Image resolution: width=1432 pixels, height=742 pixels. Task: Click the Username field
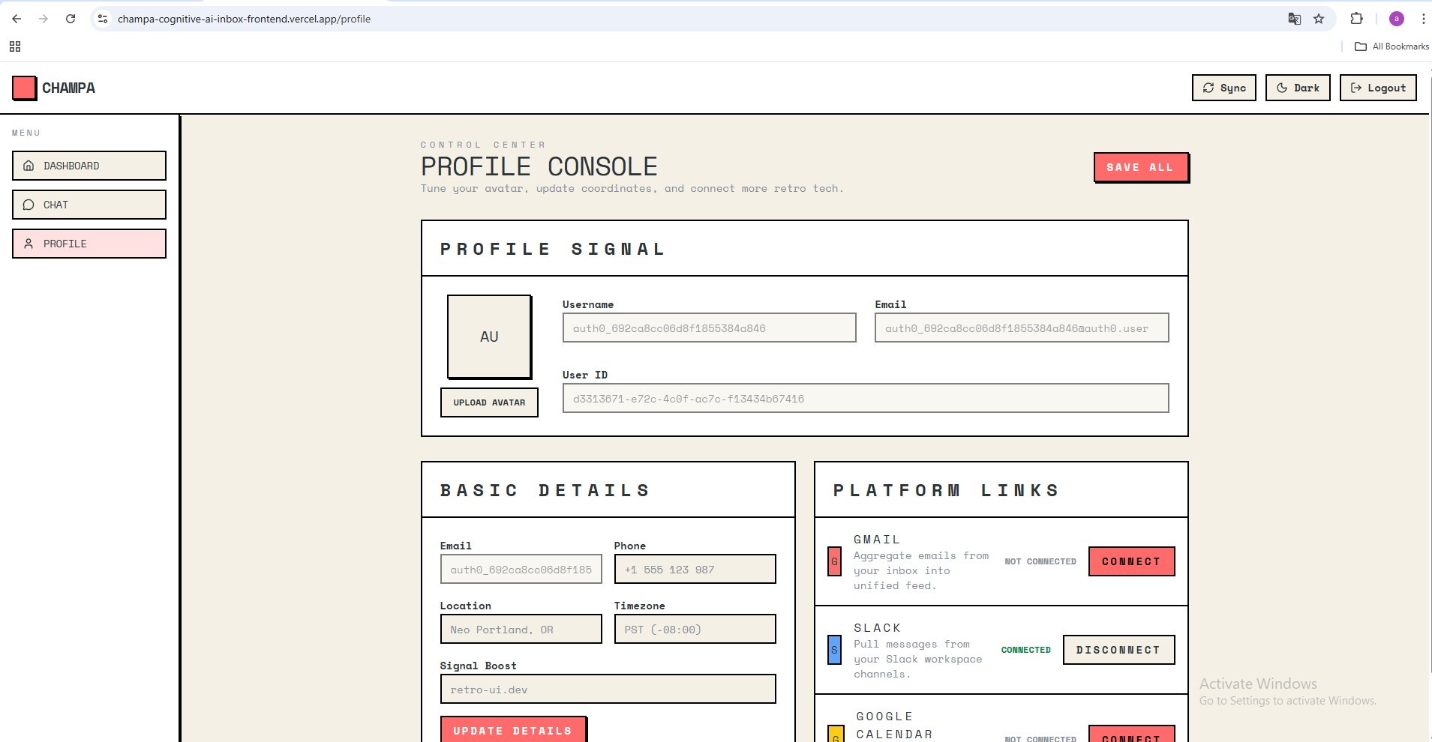[x=709, y=328]
